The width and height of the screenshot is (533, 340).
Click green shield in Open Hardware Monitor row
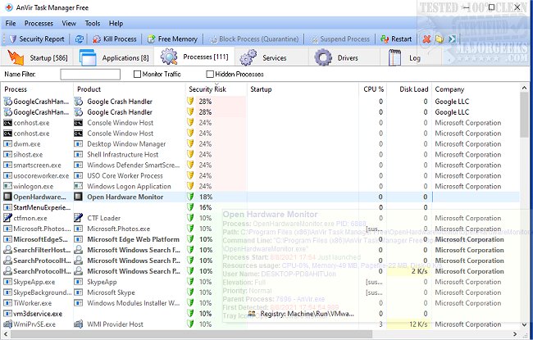coord(191,197)
